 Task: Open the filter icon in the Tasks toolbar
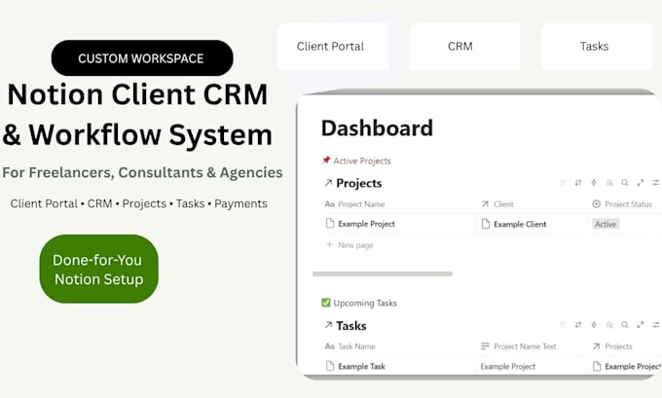[x=563, y=325]
